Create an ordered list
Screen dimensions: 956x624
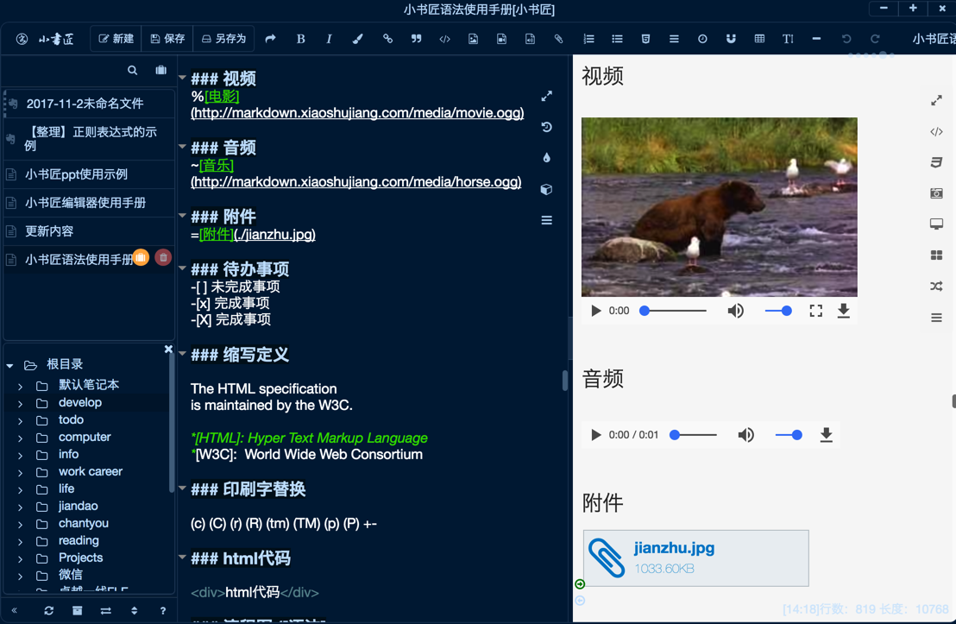(x=588, y=39)
